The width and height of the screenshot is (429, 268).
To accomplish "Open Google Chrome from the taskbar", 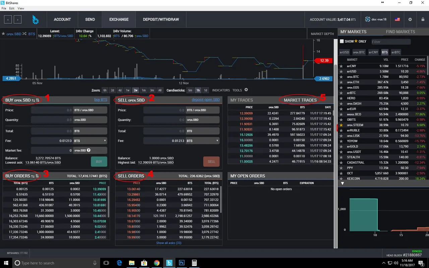I will click(157, 263).
